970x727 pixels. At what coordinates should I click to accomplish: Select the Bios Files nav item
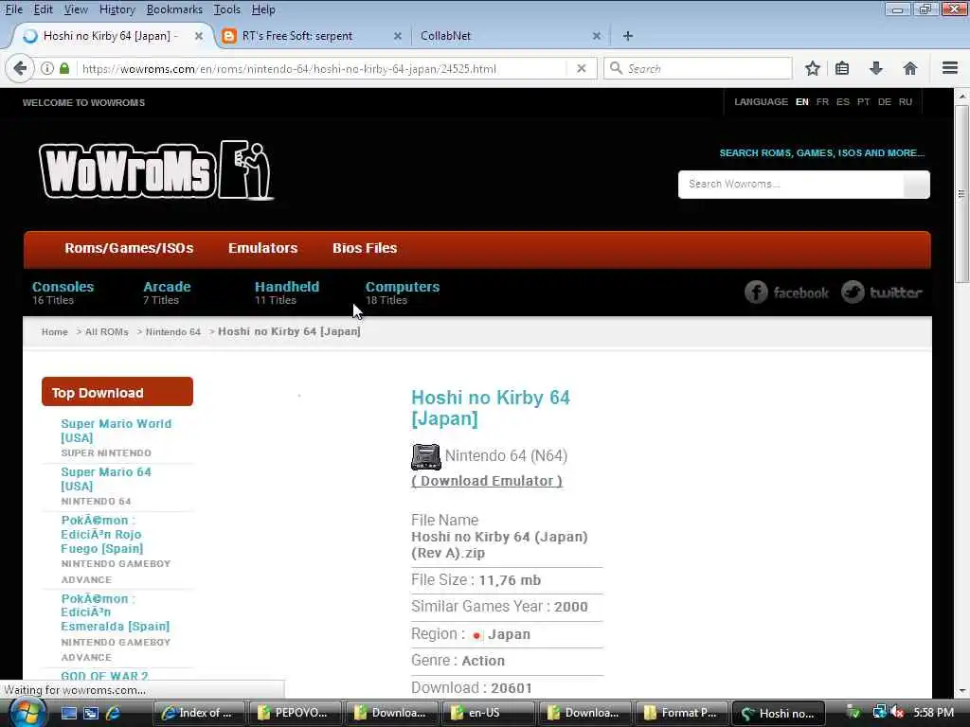(365, 248)
